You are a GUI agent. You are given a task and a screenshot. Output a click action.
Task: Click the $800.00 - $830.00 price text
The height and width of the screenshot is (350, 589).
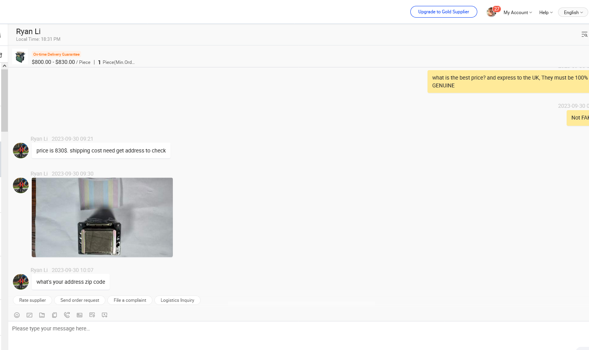tap(53, 62)
